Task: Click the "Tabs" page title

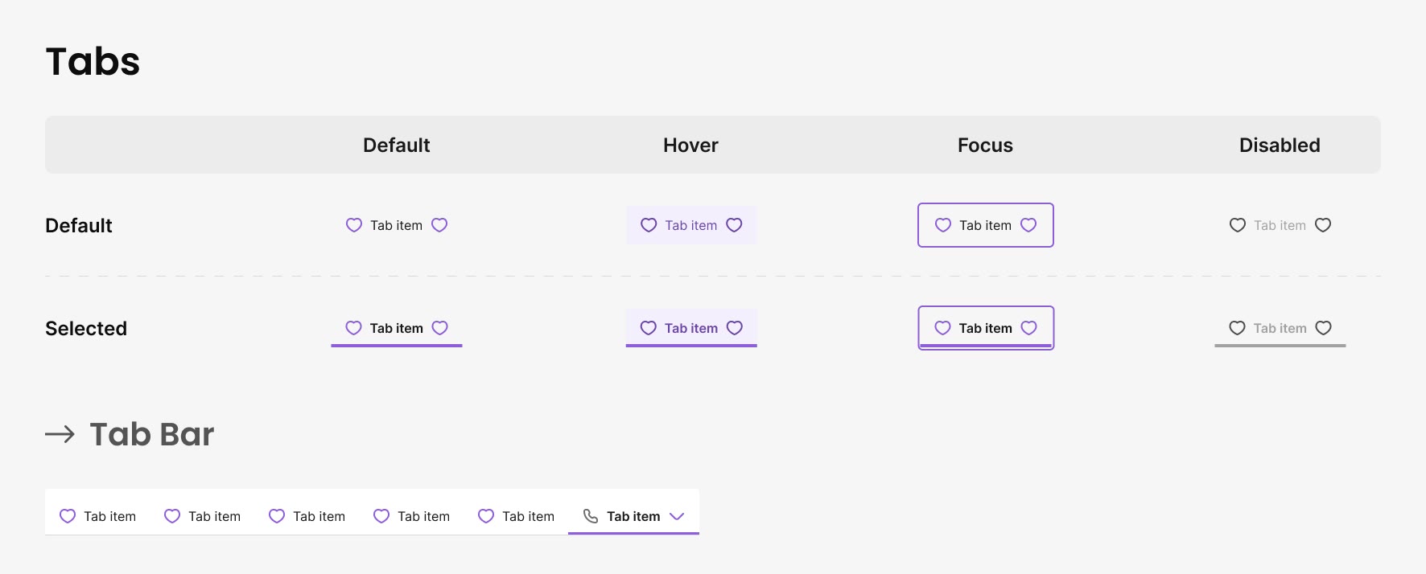Action: pos(93,61)
